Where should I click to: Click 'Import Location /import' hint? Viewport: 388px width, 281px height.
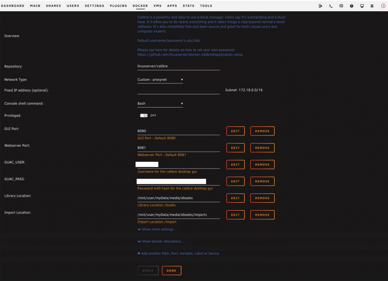tap(157, 222)
